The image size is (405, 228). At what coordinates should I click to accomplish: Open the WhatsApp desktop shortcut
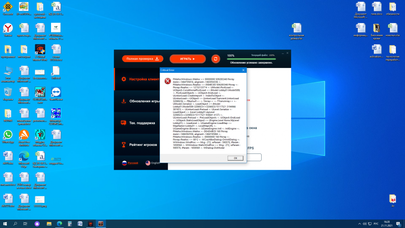[x=8, y=135]
